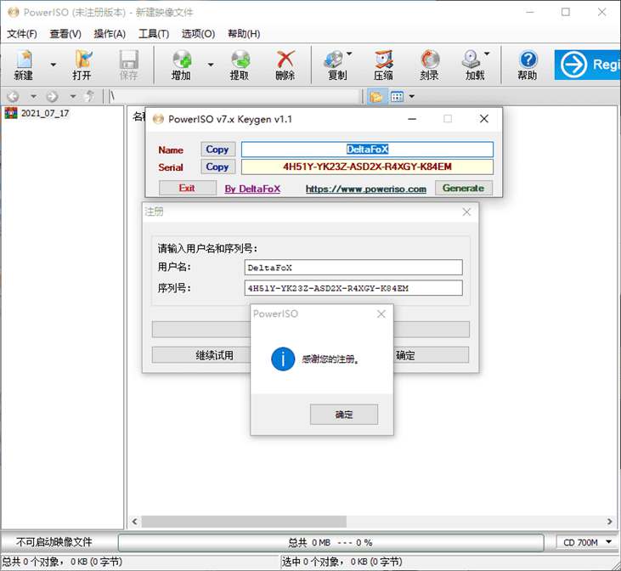Click the capacity progress bar 总共 0 MB

330,542
